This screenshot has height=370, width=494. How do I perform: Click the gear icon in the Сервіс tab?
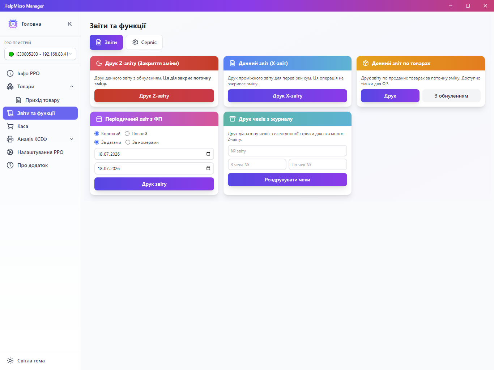(x=135, y=42)
